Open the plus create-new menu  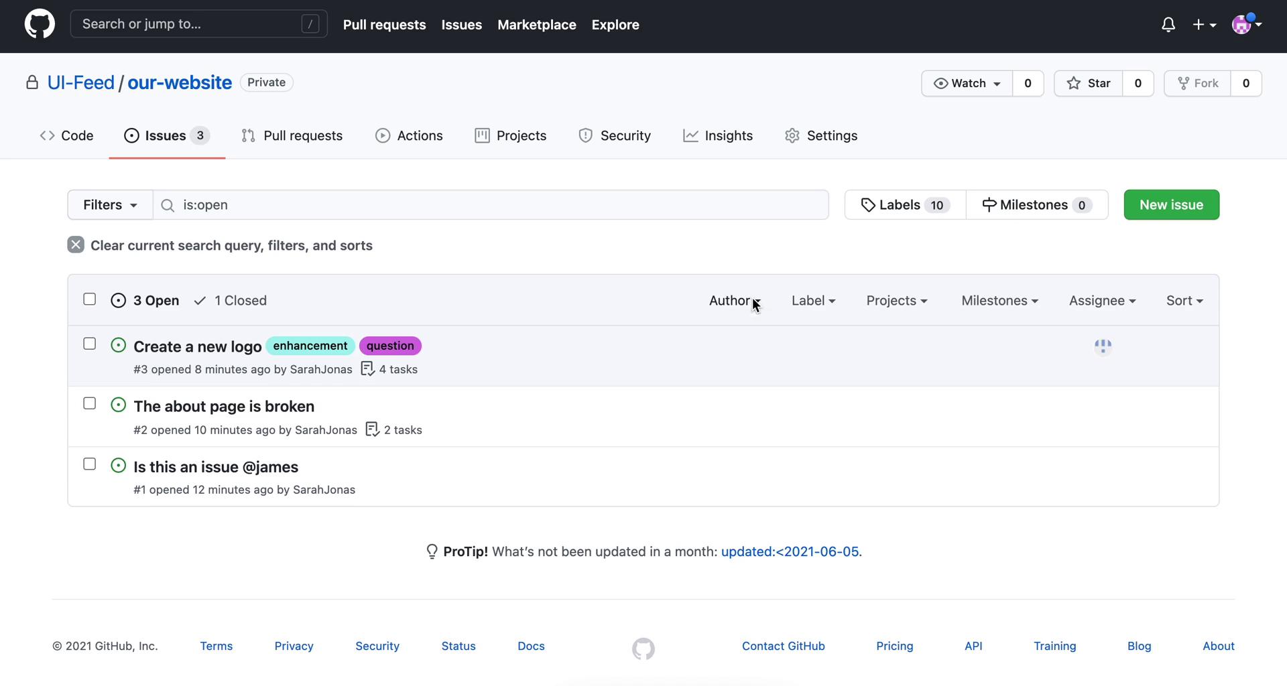[x=1205, y=25]
